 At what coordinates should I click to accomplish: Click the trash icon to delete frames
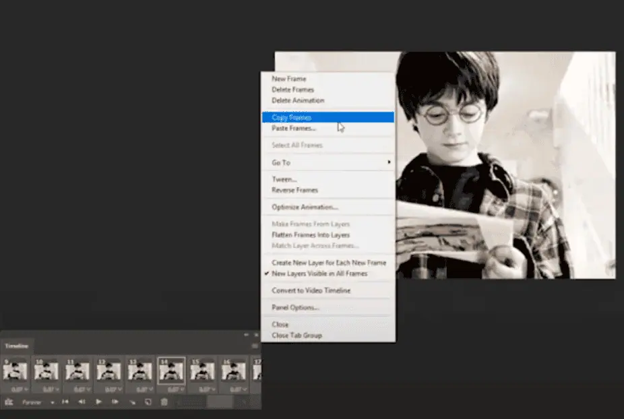click(164, 402)
